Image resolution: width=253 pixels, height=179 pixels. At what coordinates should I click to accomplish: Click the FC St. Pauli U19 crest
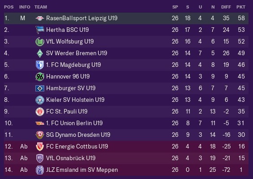point(40,112)
